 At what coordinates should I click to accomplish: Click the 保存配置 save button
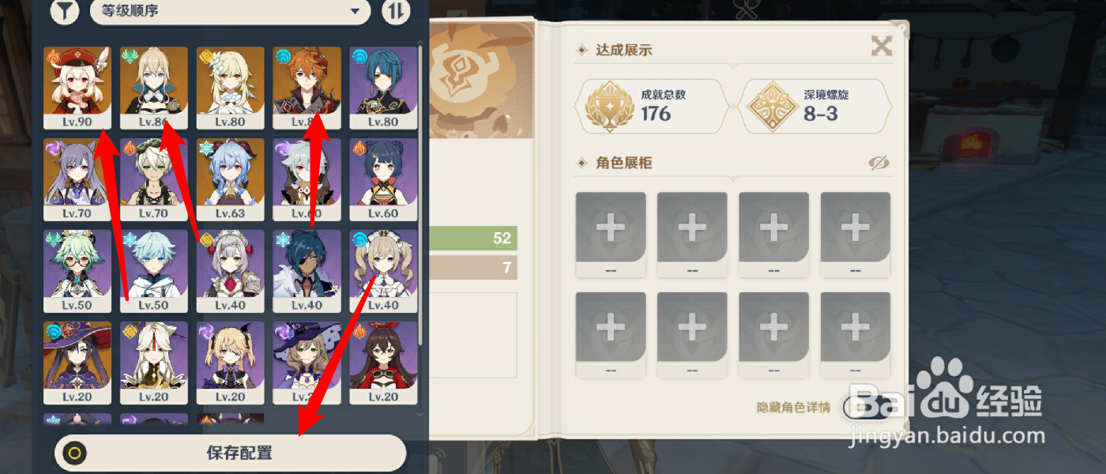tap(230, 453)
